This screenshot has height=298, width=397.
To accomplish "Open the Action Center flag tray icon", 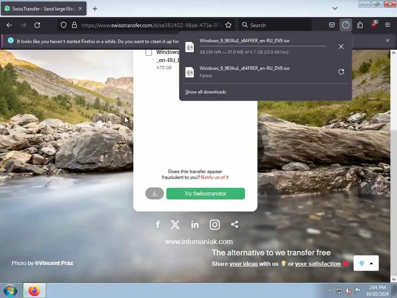I will (357, 291).
